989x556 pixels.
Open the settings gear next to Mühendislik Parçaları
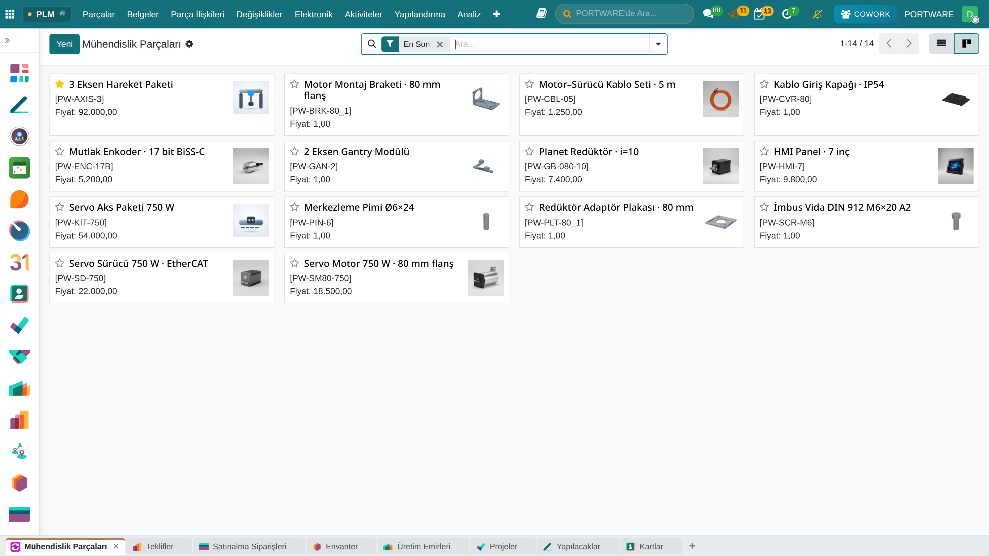point(189,44)
